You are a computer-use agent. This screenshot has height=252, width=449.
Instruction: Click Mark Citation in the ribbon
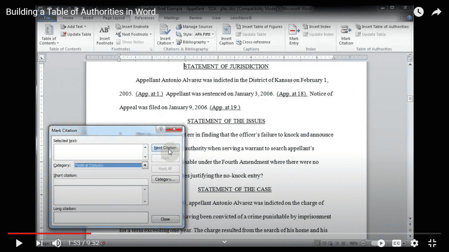pyautogui.click(x=346, y=35)
